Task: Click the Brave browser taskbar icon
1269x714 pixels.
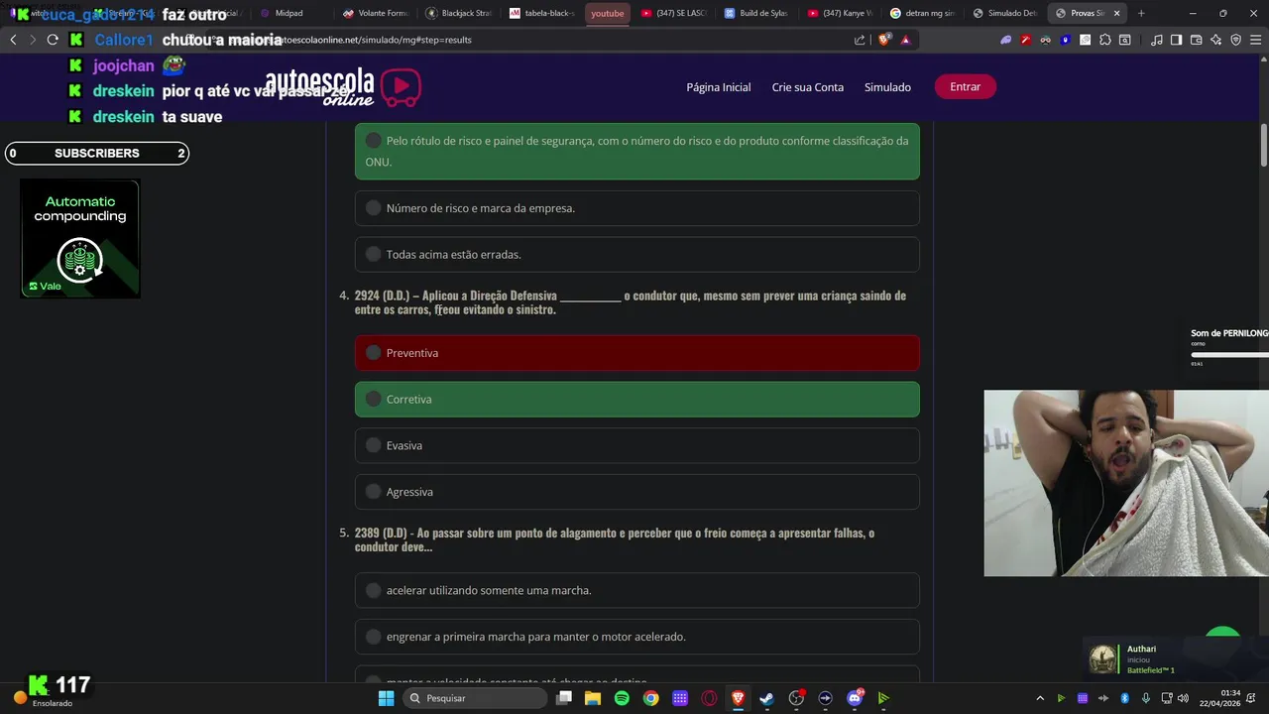Action: point(738,698)
